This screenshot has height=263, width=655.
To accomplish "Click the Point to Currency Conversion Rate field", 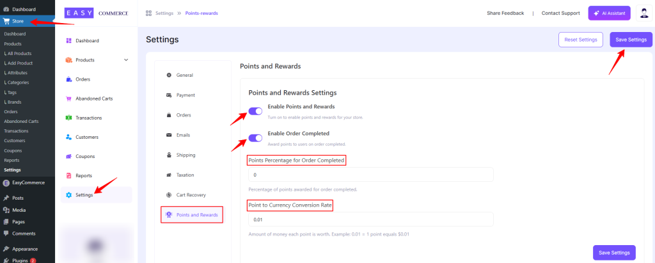I will (x=371, y=219).
